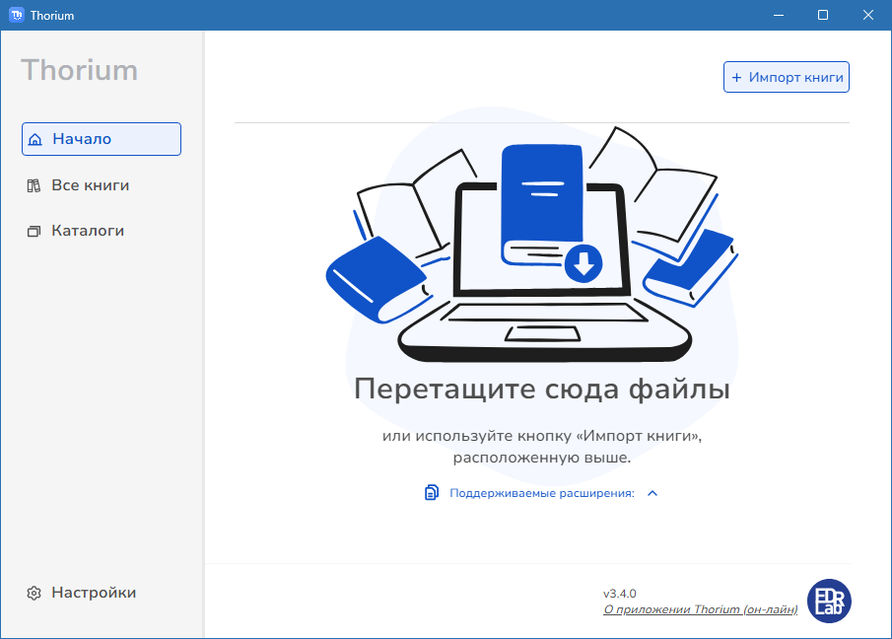Open the Начало home section
892x639 pixels.
point(102,139)
